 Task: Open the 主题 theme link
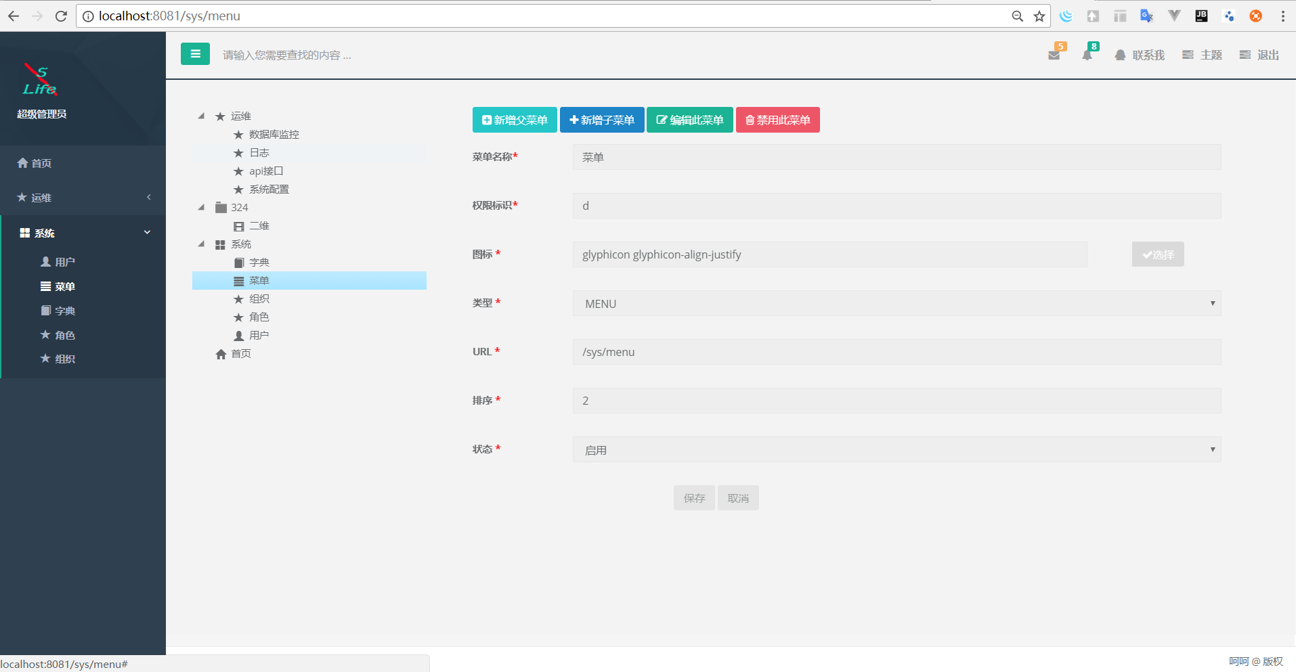click(1202, 55)
